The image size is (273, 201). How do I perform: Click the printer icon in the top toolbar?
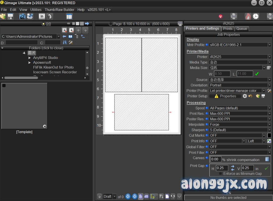234,17
